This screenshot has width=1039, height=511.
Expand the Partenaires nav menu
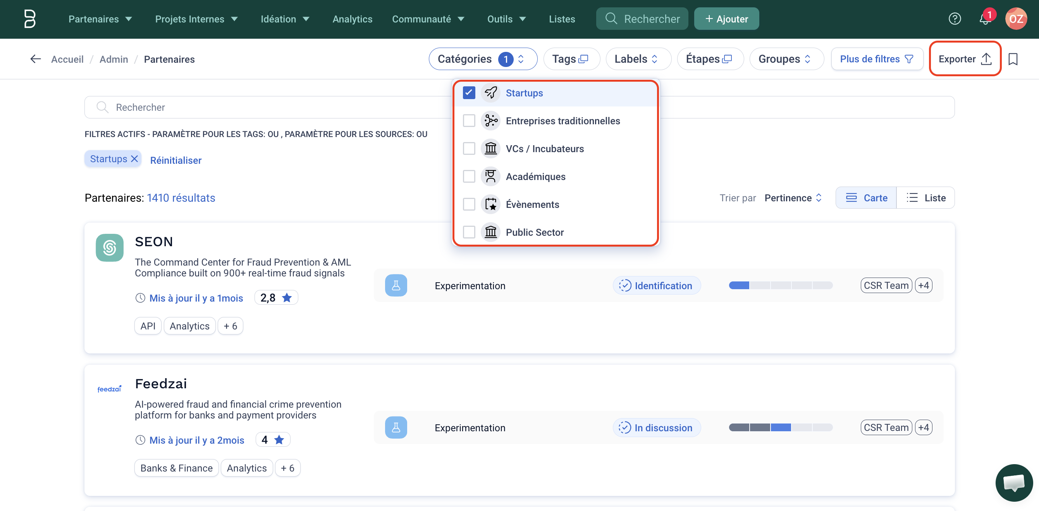(100, 19)
